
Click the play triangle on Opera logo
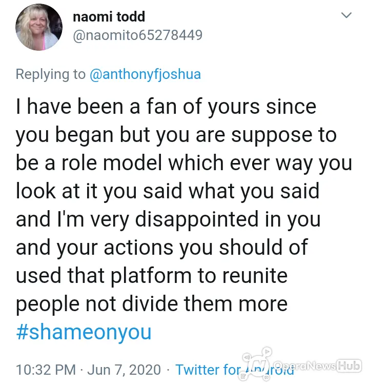point(267,351)
